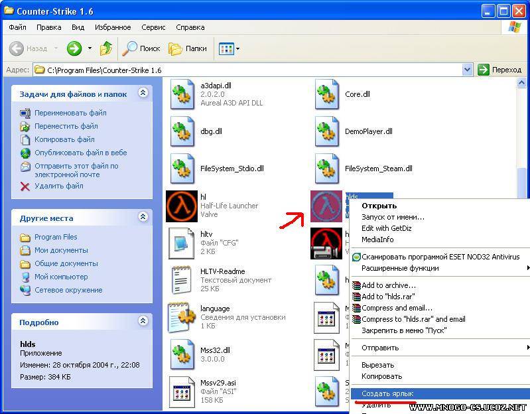Select the DemoPlayer.dll file icon
The image size is (530, 414).
(x=327, y=131)
